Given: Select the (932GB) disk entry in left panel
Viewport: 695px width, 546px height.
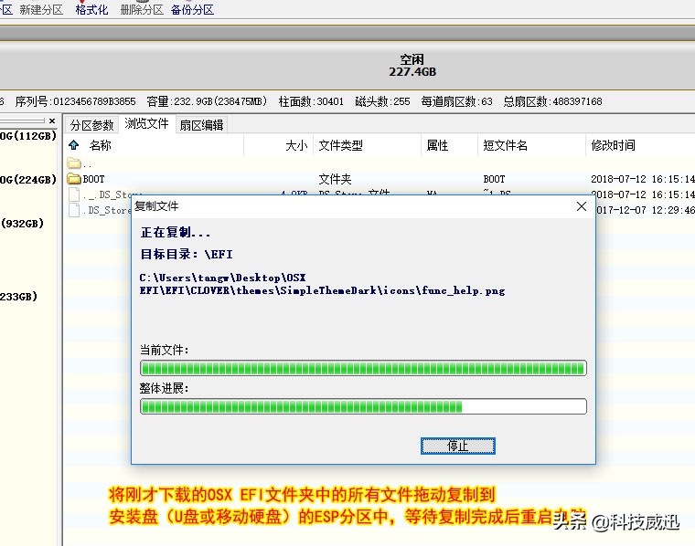Looking at the screenshot, I should pyautogui.click(x=23, y=223).
